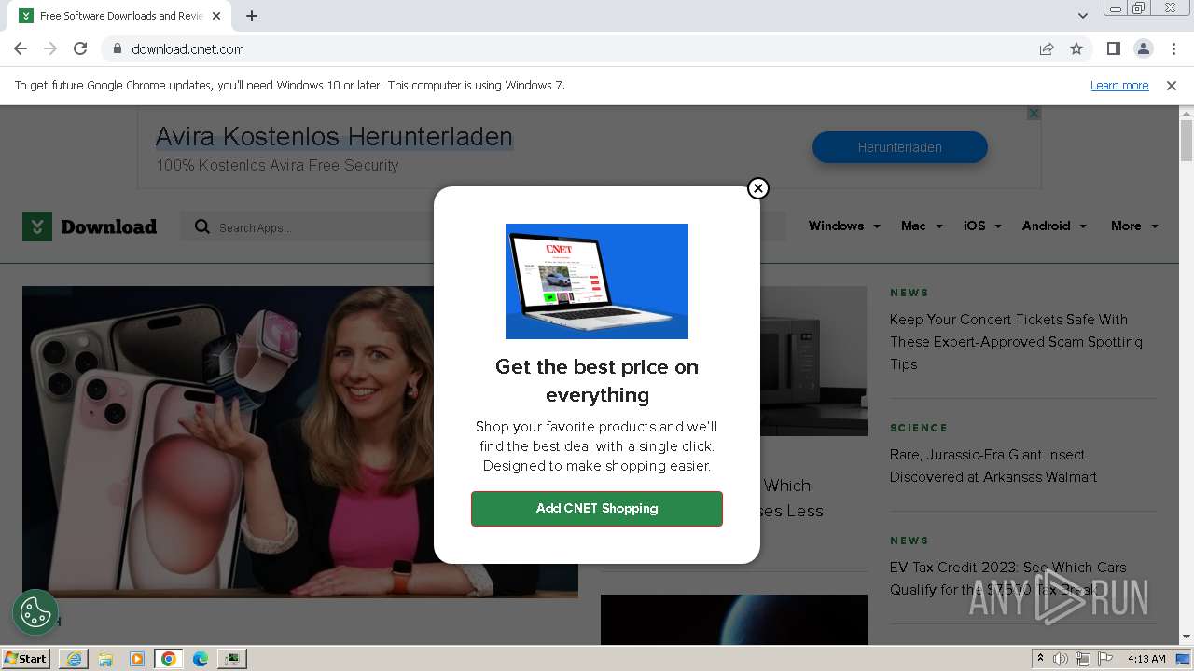Go back in Chrome
Viewport: 1194px width, 671px height.
(21, 48)
